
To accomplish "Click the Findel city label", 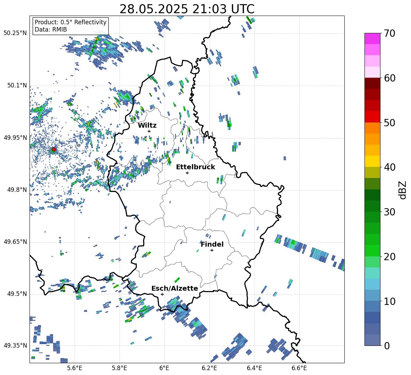I will click(x=212, y=244).
